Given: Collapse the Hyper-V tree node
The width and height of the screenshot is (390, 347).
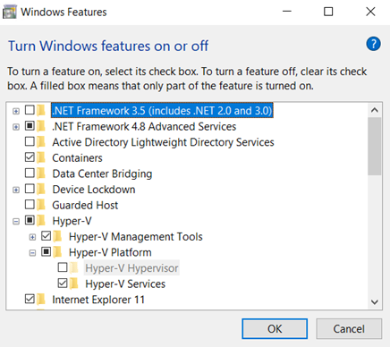Looking at the screenshot, I should point(16,221).
